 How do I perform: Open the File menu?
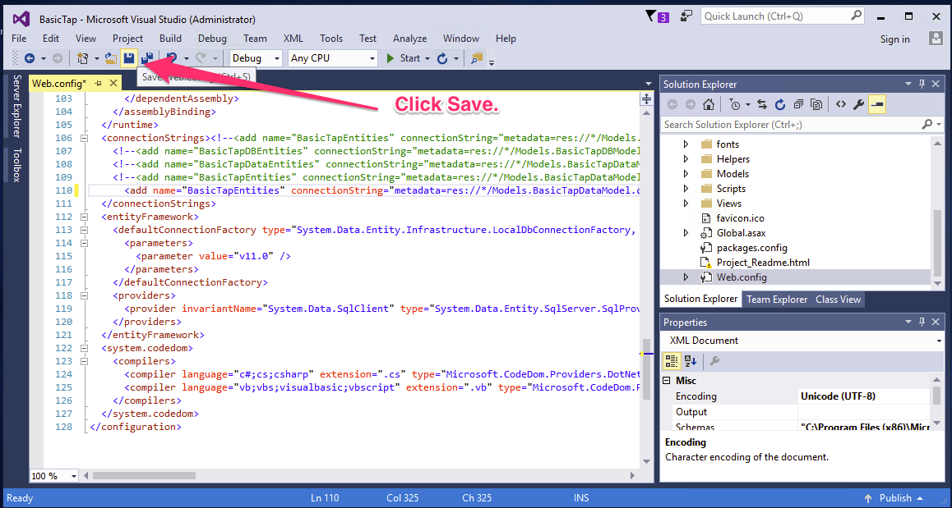(x=19, y=39)
